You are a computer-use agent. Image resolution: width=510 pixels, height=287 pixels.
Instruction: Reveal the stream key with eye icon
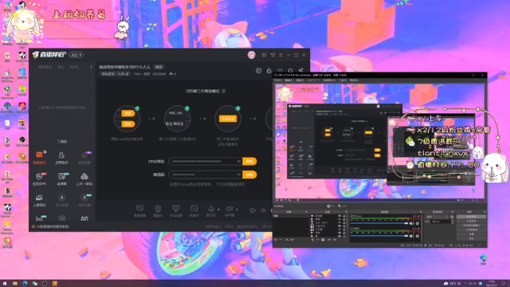[239, 175]
